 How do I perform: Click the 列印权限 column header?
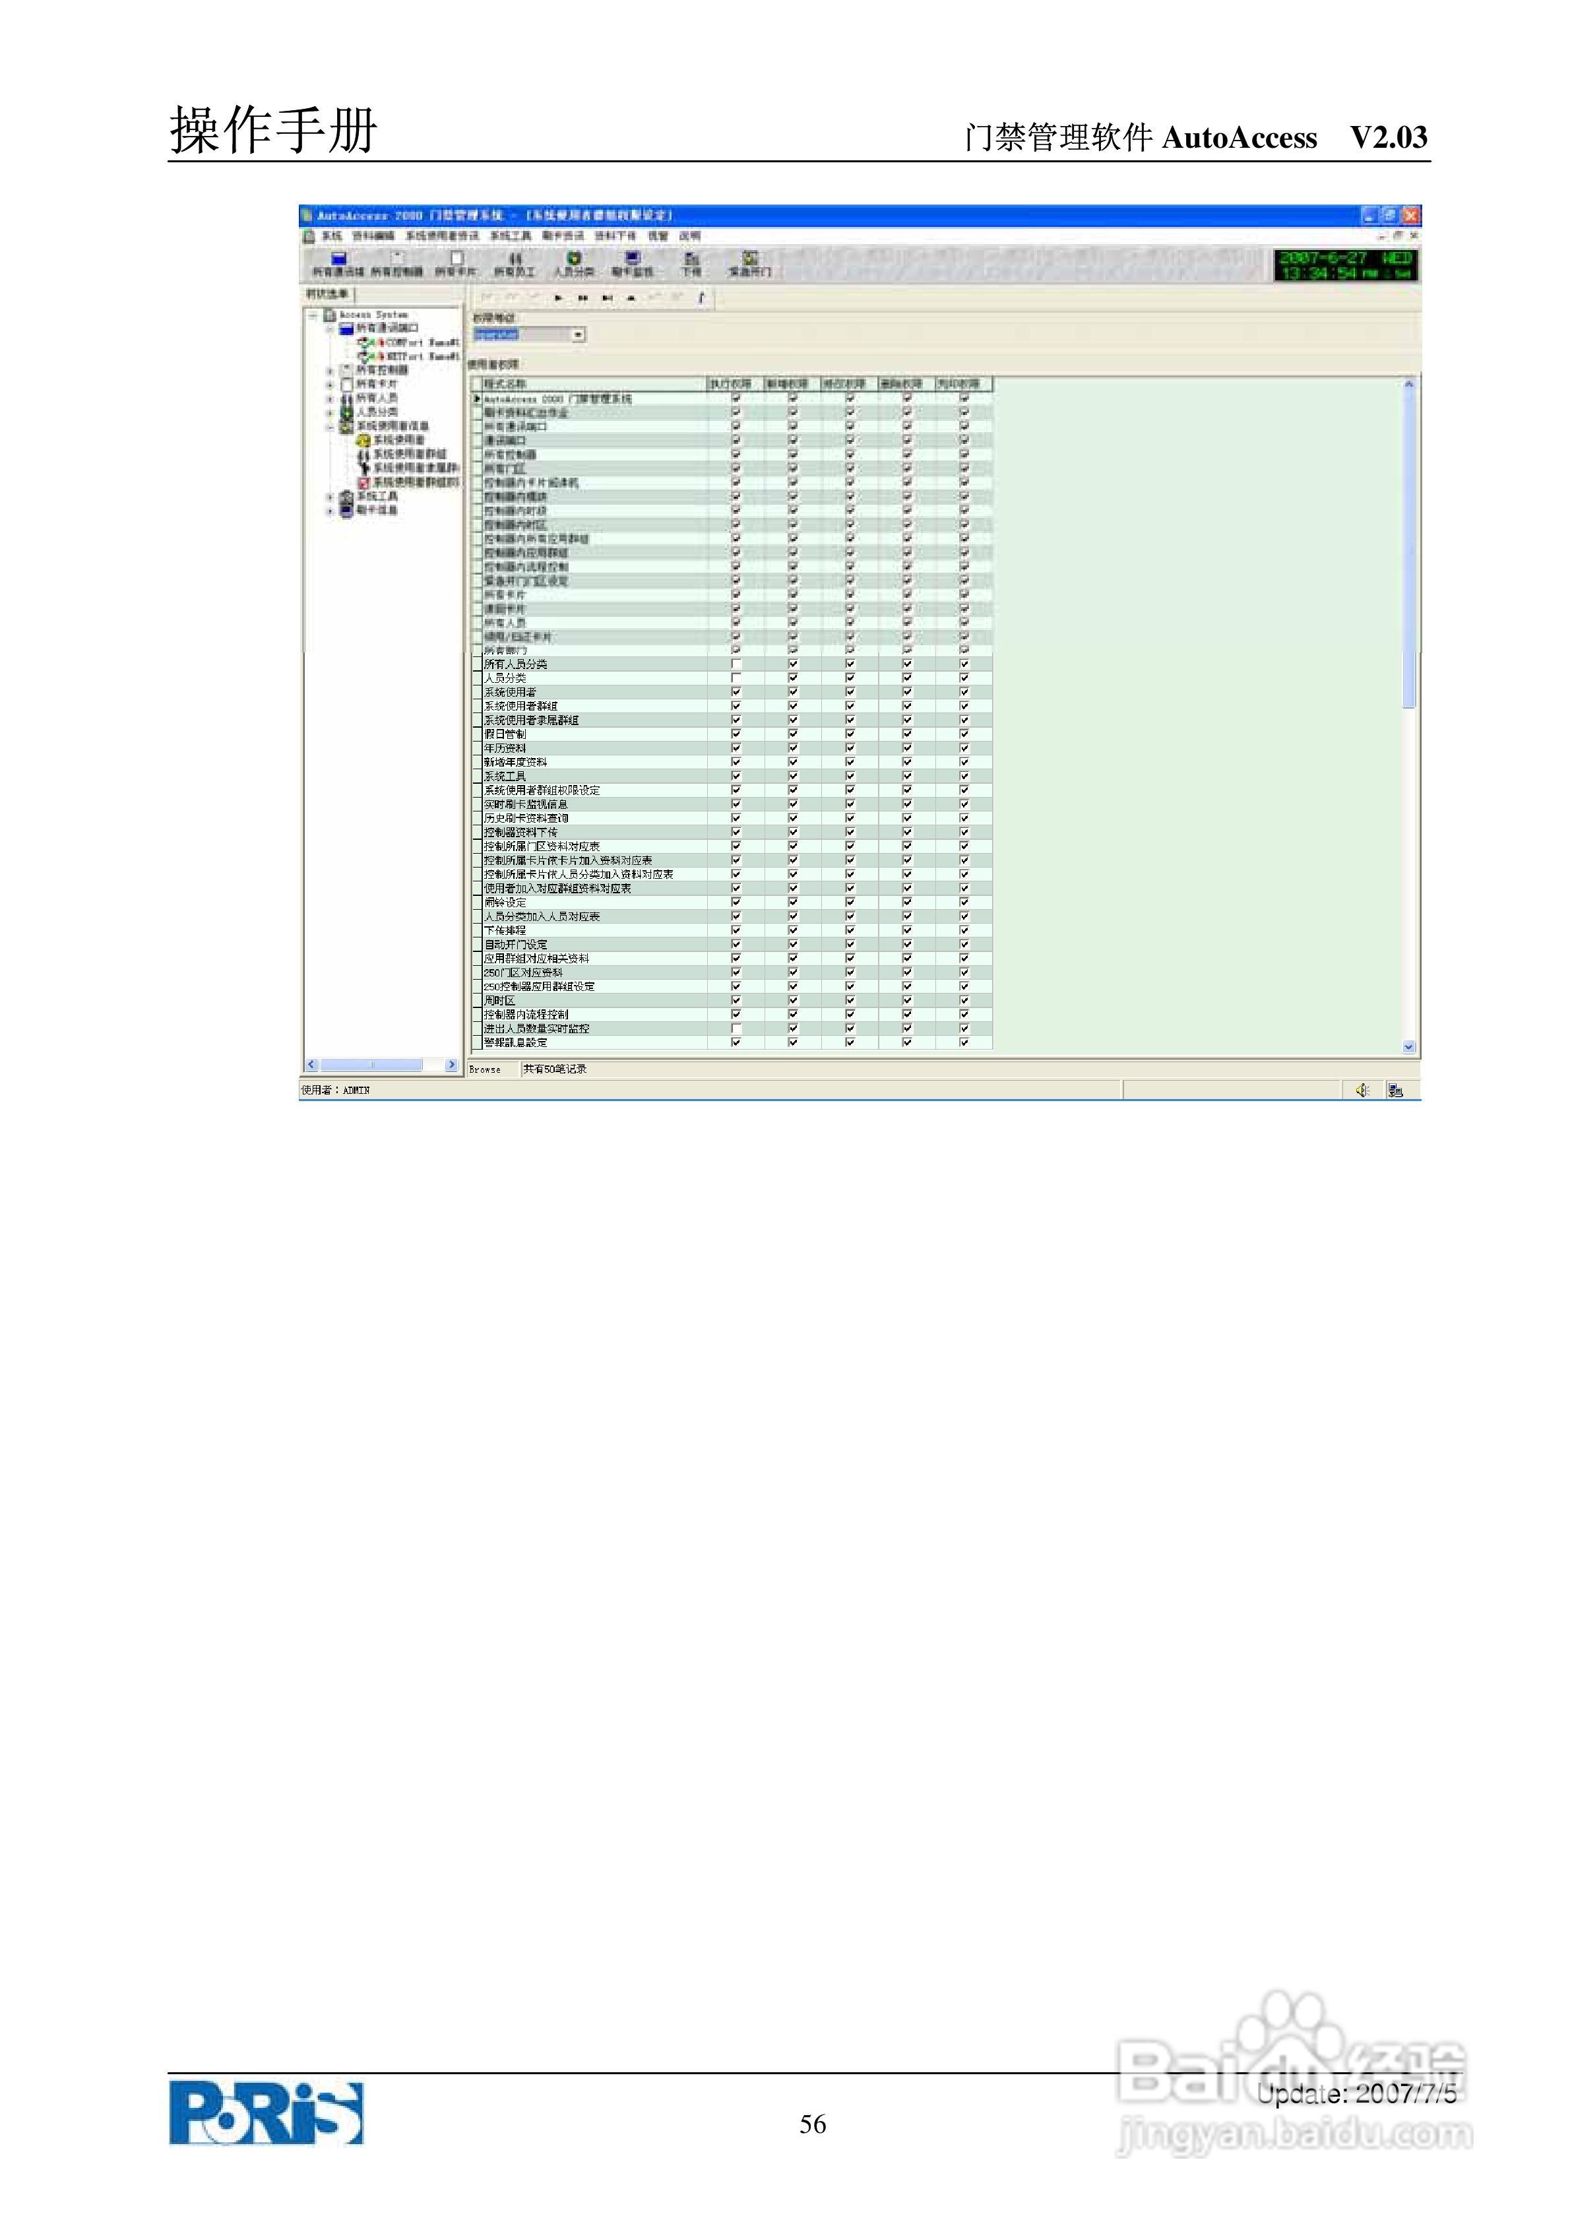click(x=964, y=384)
